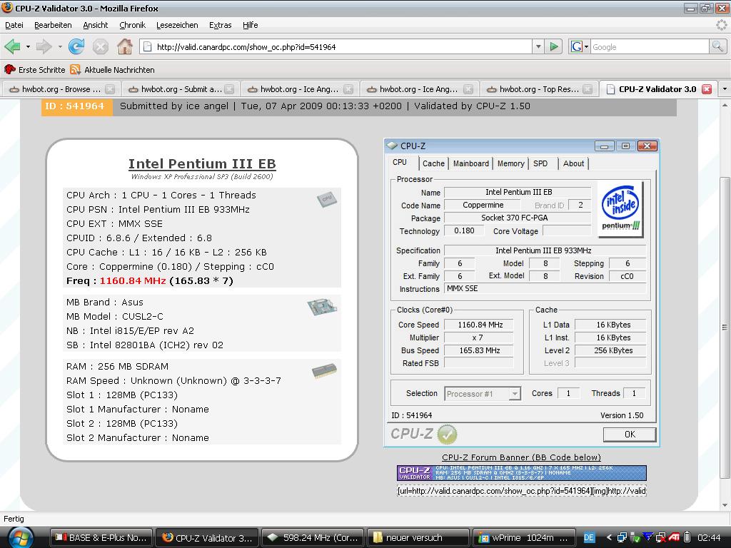731x548 pixels.
Task: Click the CPU-Z Validator forum banner image
Action: tap(521, 472)
